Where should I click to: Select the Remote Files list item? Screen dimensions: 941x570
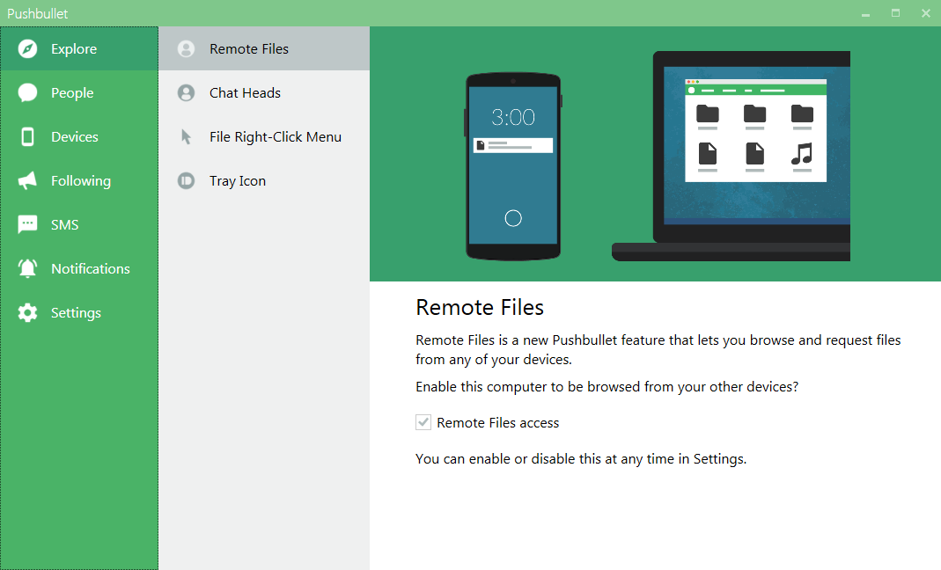[x=264, y=48]
